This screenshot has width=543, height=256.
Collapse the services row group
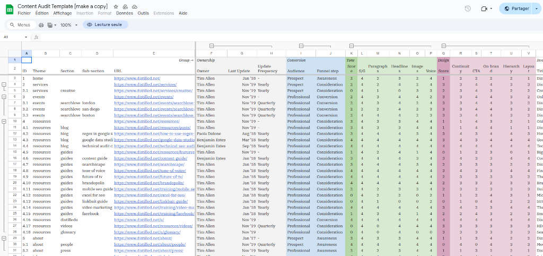(x=4, y=84)
